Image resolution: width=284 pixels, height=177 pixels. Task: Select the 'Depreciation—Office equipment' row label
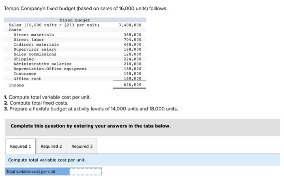point(50,69)
